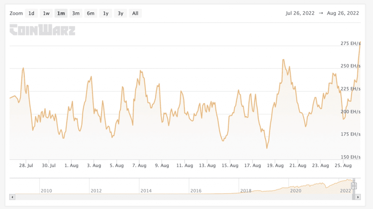Click the 175 EH/s y-axis label
This screenshot has width=373, height=209.
pyautogui.click(x=350, y=134)
